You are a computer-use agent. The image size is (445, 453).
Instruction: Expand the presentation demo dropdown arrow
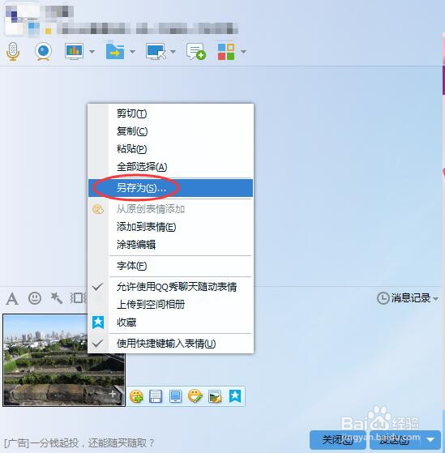tap(92, 52)
